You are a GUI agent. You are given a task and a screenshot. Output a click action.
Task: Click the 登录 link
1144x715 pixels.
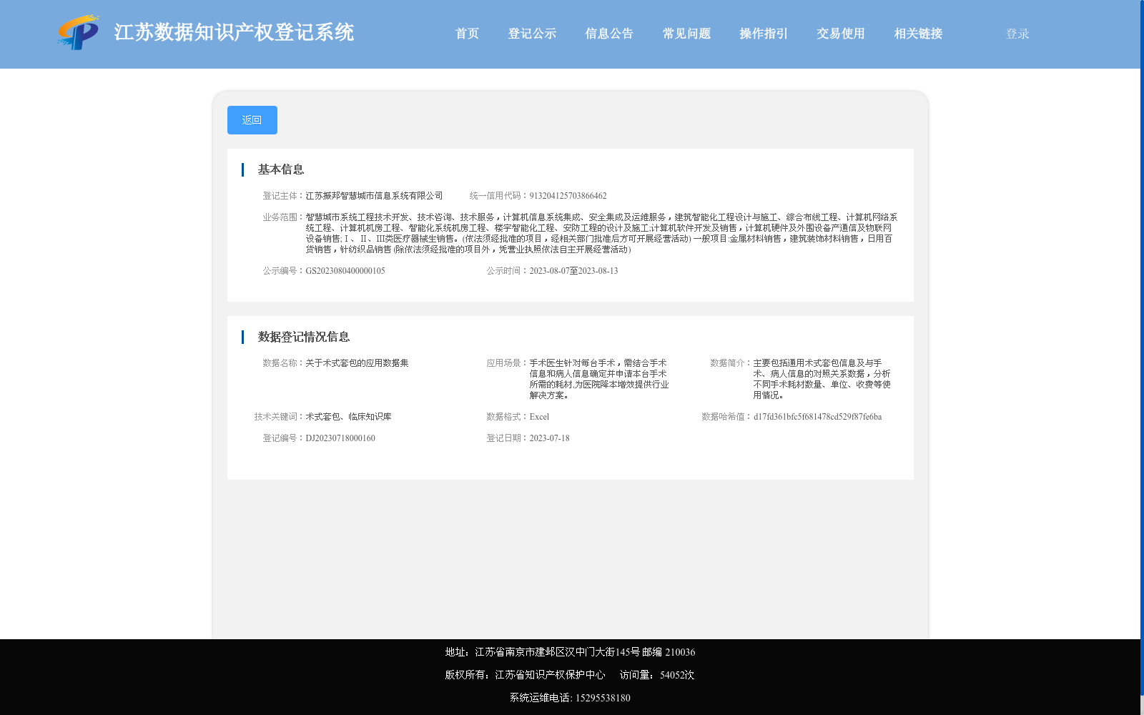(x=1017, y=34)
